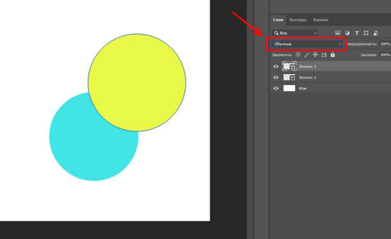Select the Эллипс 1 layer thumbnail
The height and width of the screenshot is (239, 391).
(x=289, y=78)
